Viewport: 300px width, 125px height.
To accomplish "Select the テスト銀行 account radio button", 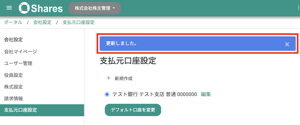I will tap(107, 94).
